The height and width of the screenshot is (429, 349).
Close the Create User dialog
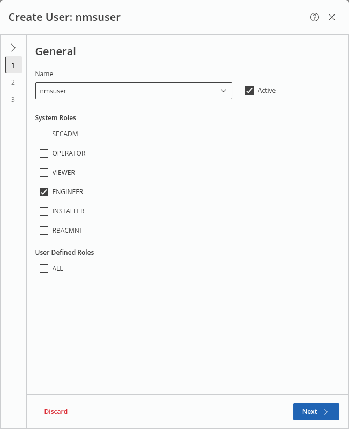332,17
